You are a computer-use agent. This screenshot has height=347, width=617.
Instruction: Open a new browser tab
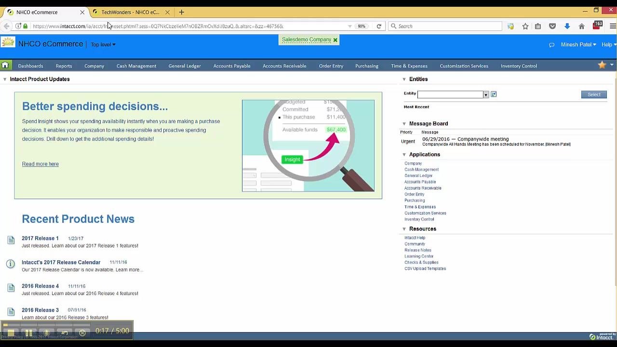pyautogui.click(x=181, y=12)
